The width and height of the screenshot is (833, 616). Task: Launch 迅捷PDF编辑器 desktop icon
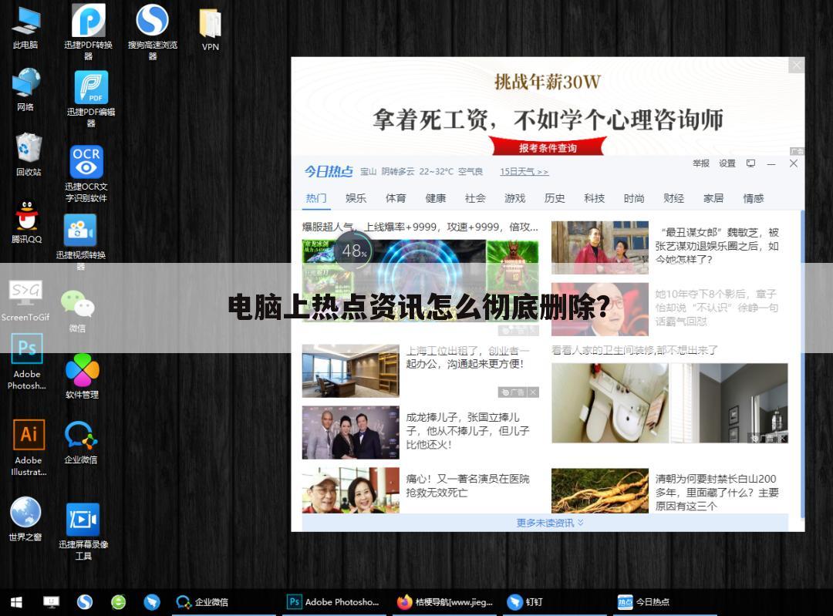coord(91,99)
